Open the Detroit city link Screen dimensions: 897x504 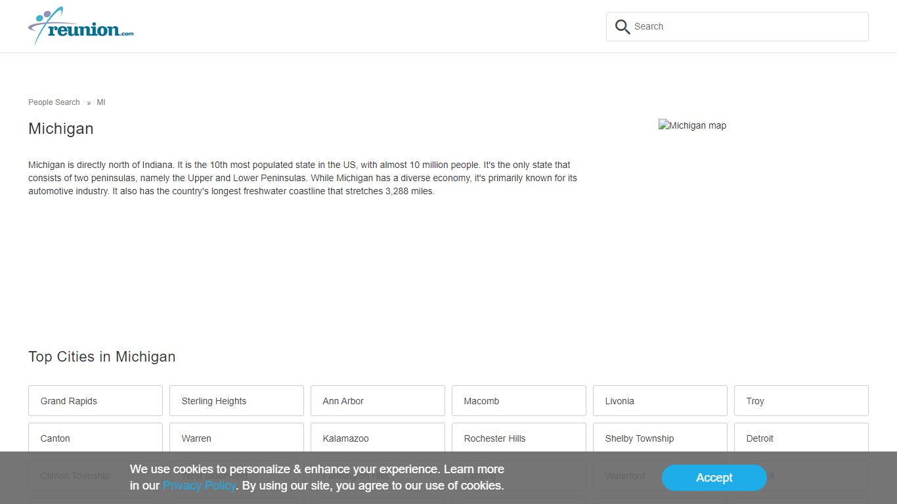pyautogui.click(x=801, y=438)
